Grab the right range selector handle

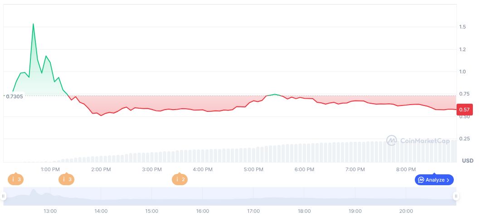click(x=456, y=196)
